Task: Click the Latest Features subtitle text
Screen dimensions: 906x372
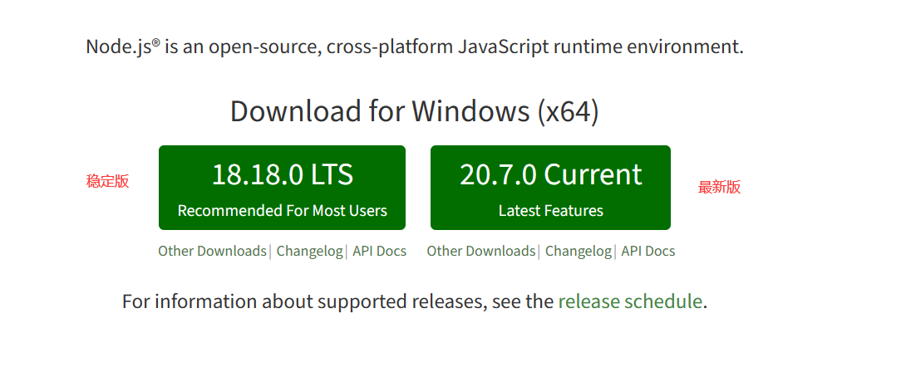Action: click(x=550, y=211)
